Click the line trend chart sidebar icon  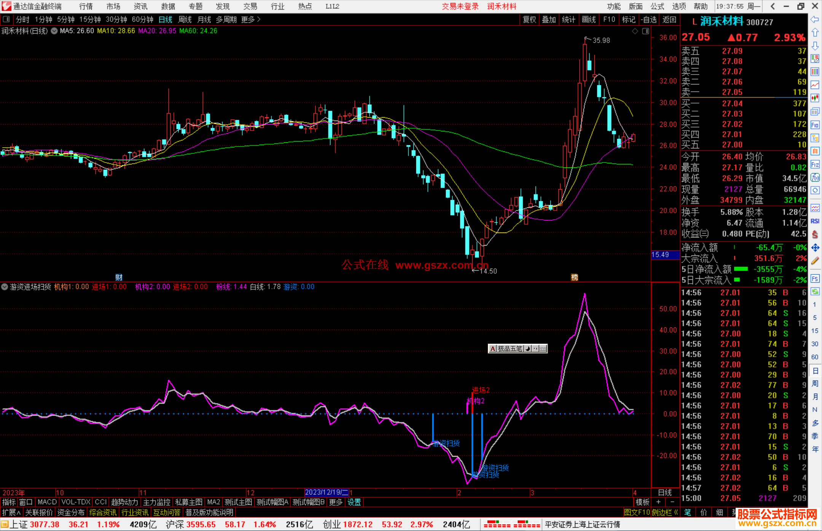coord(815,85)
